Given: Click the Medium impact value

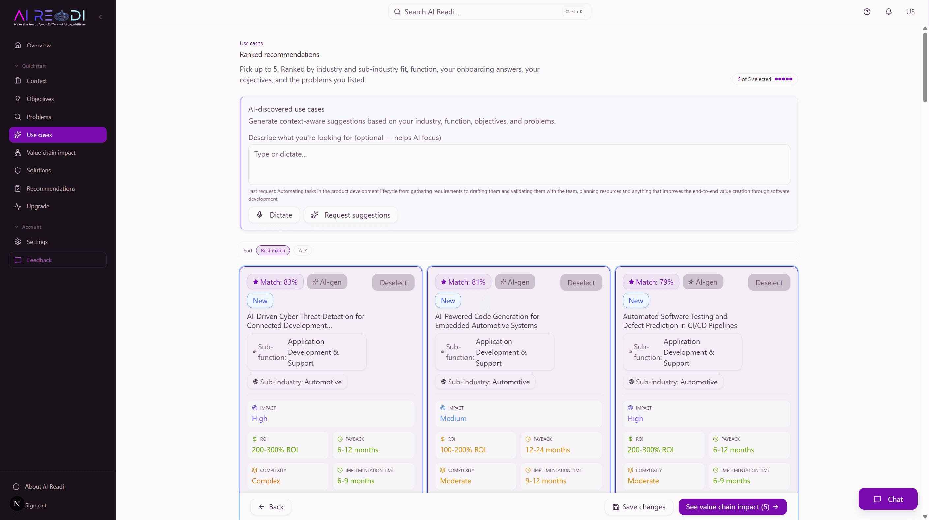Looking at the screenshot, I should 453,418.
